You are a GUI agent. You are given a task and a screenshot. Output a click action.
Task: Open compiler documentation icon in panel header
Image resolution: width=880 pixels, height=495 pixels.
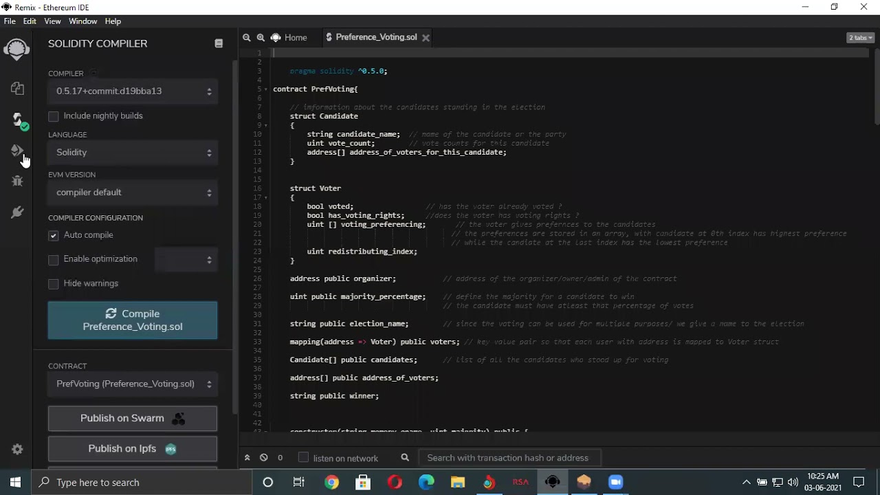219,43
